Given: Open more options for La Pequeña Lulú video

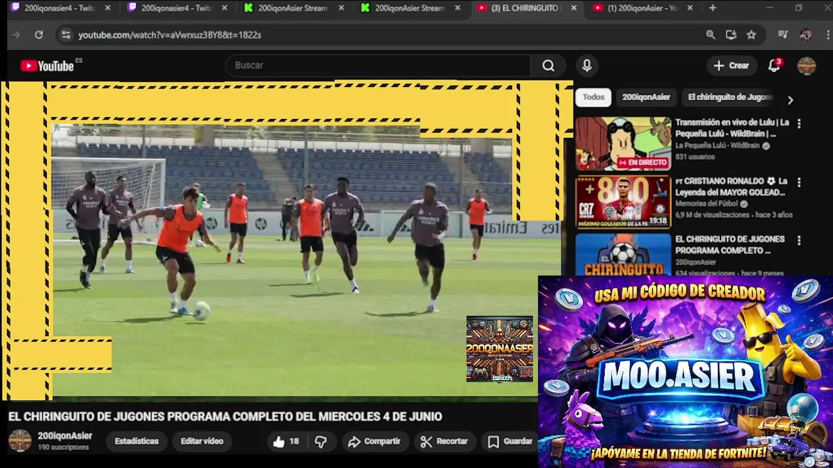Looking at the screenshot, I should pyautogui.click(x=799, y=123).
